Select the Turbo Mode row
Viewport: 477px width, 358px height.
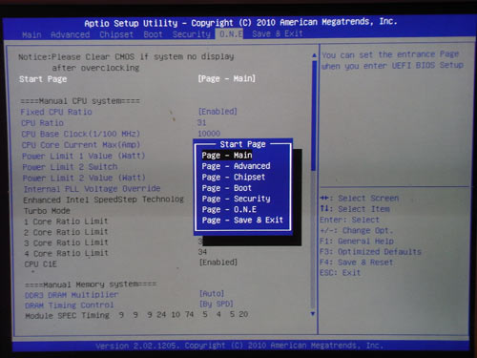click(47, 211)
